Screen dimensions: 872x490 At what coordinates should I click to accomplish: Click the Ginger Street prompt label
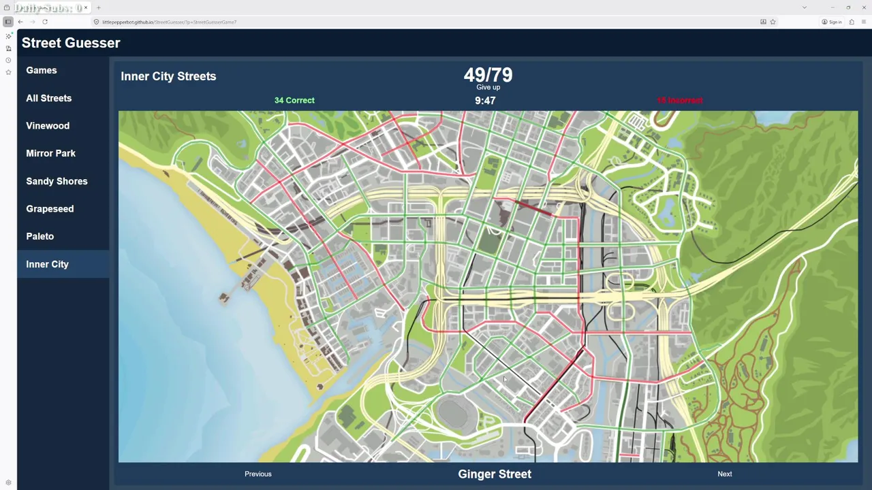pos(495,474)
